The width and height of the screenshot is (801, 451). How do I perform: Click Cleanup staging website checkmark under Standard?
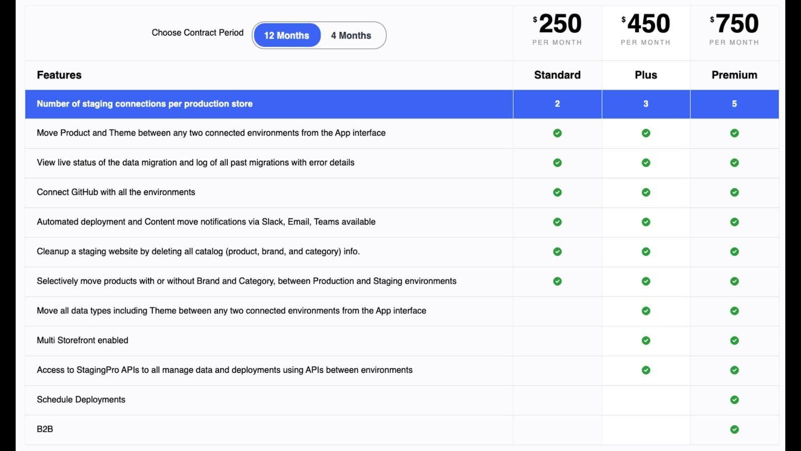(557, 252)
